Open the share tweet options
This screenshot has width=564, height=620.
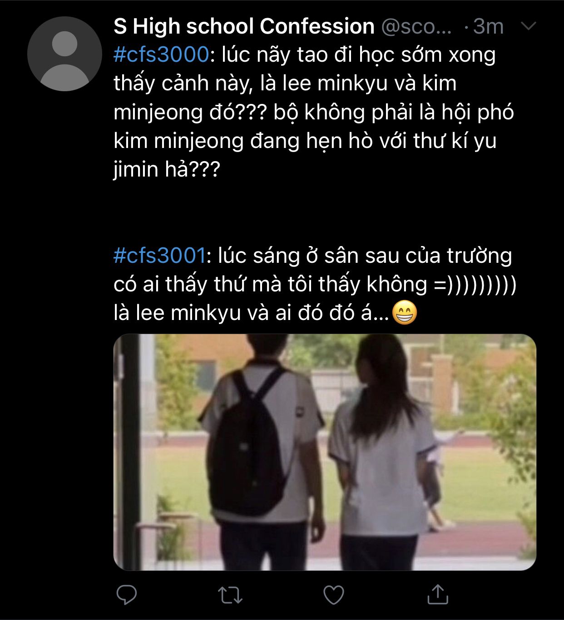438,594
